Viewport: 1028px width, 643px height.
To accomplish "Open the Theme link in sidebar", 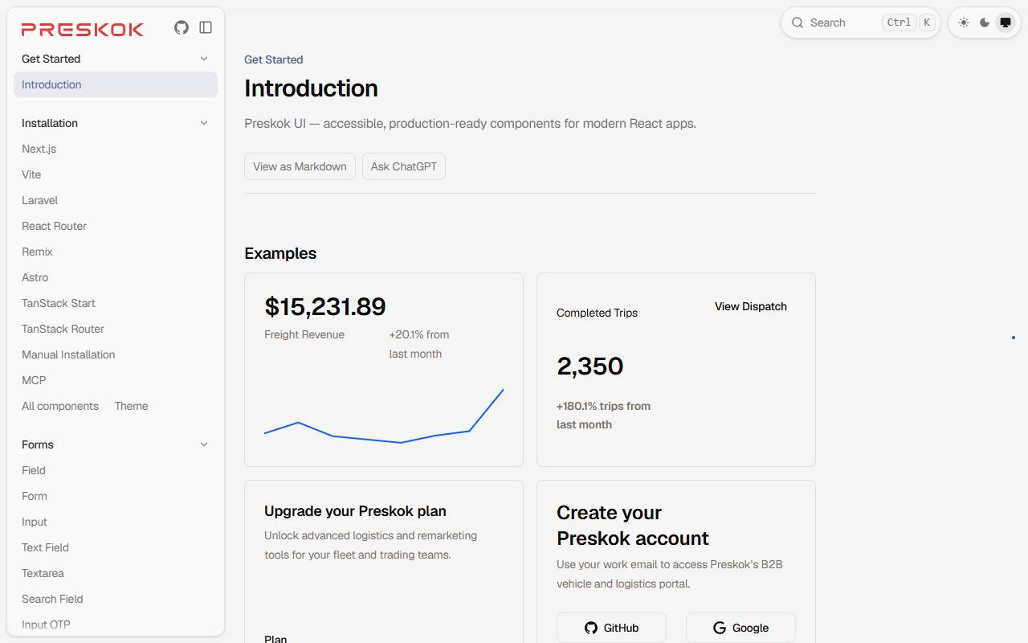I will click(x=131, y=406).
